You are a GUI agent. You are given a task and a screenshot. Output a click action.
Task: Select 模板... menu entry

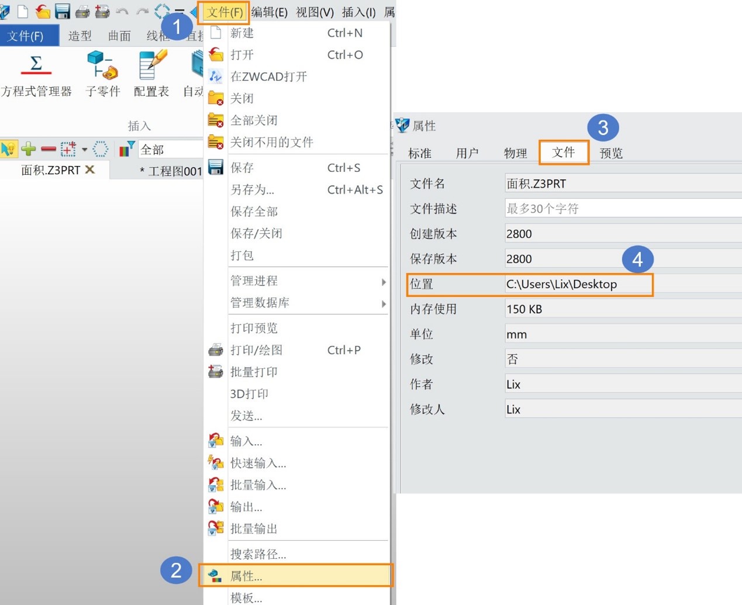coord(297,597)
